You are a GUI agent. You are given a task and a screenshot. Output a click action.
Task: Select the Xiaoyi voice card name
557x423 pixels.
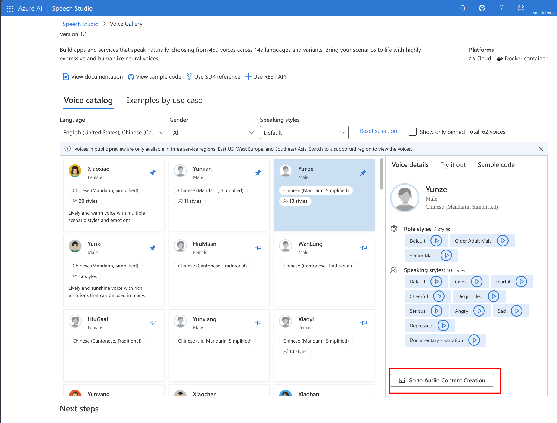pyautogui.click(x=306, y=319)
